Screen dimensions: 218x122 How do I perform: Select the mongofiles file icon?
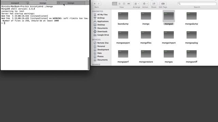coord(146,35)
